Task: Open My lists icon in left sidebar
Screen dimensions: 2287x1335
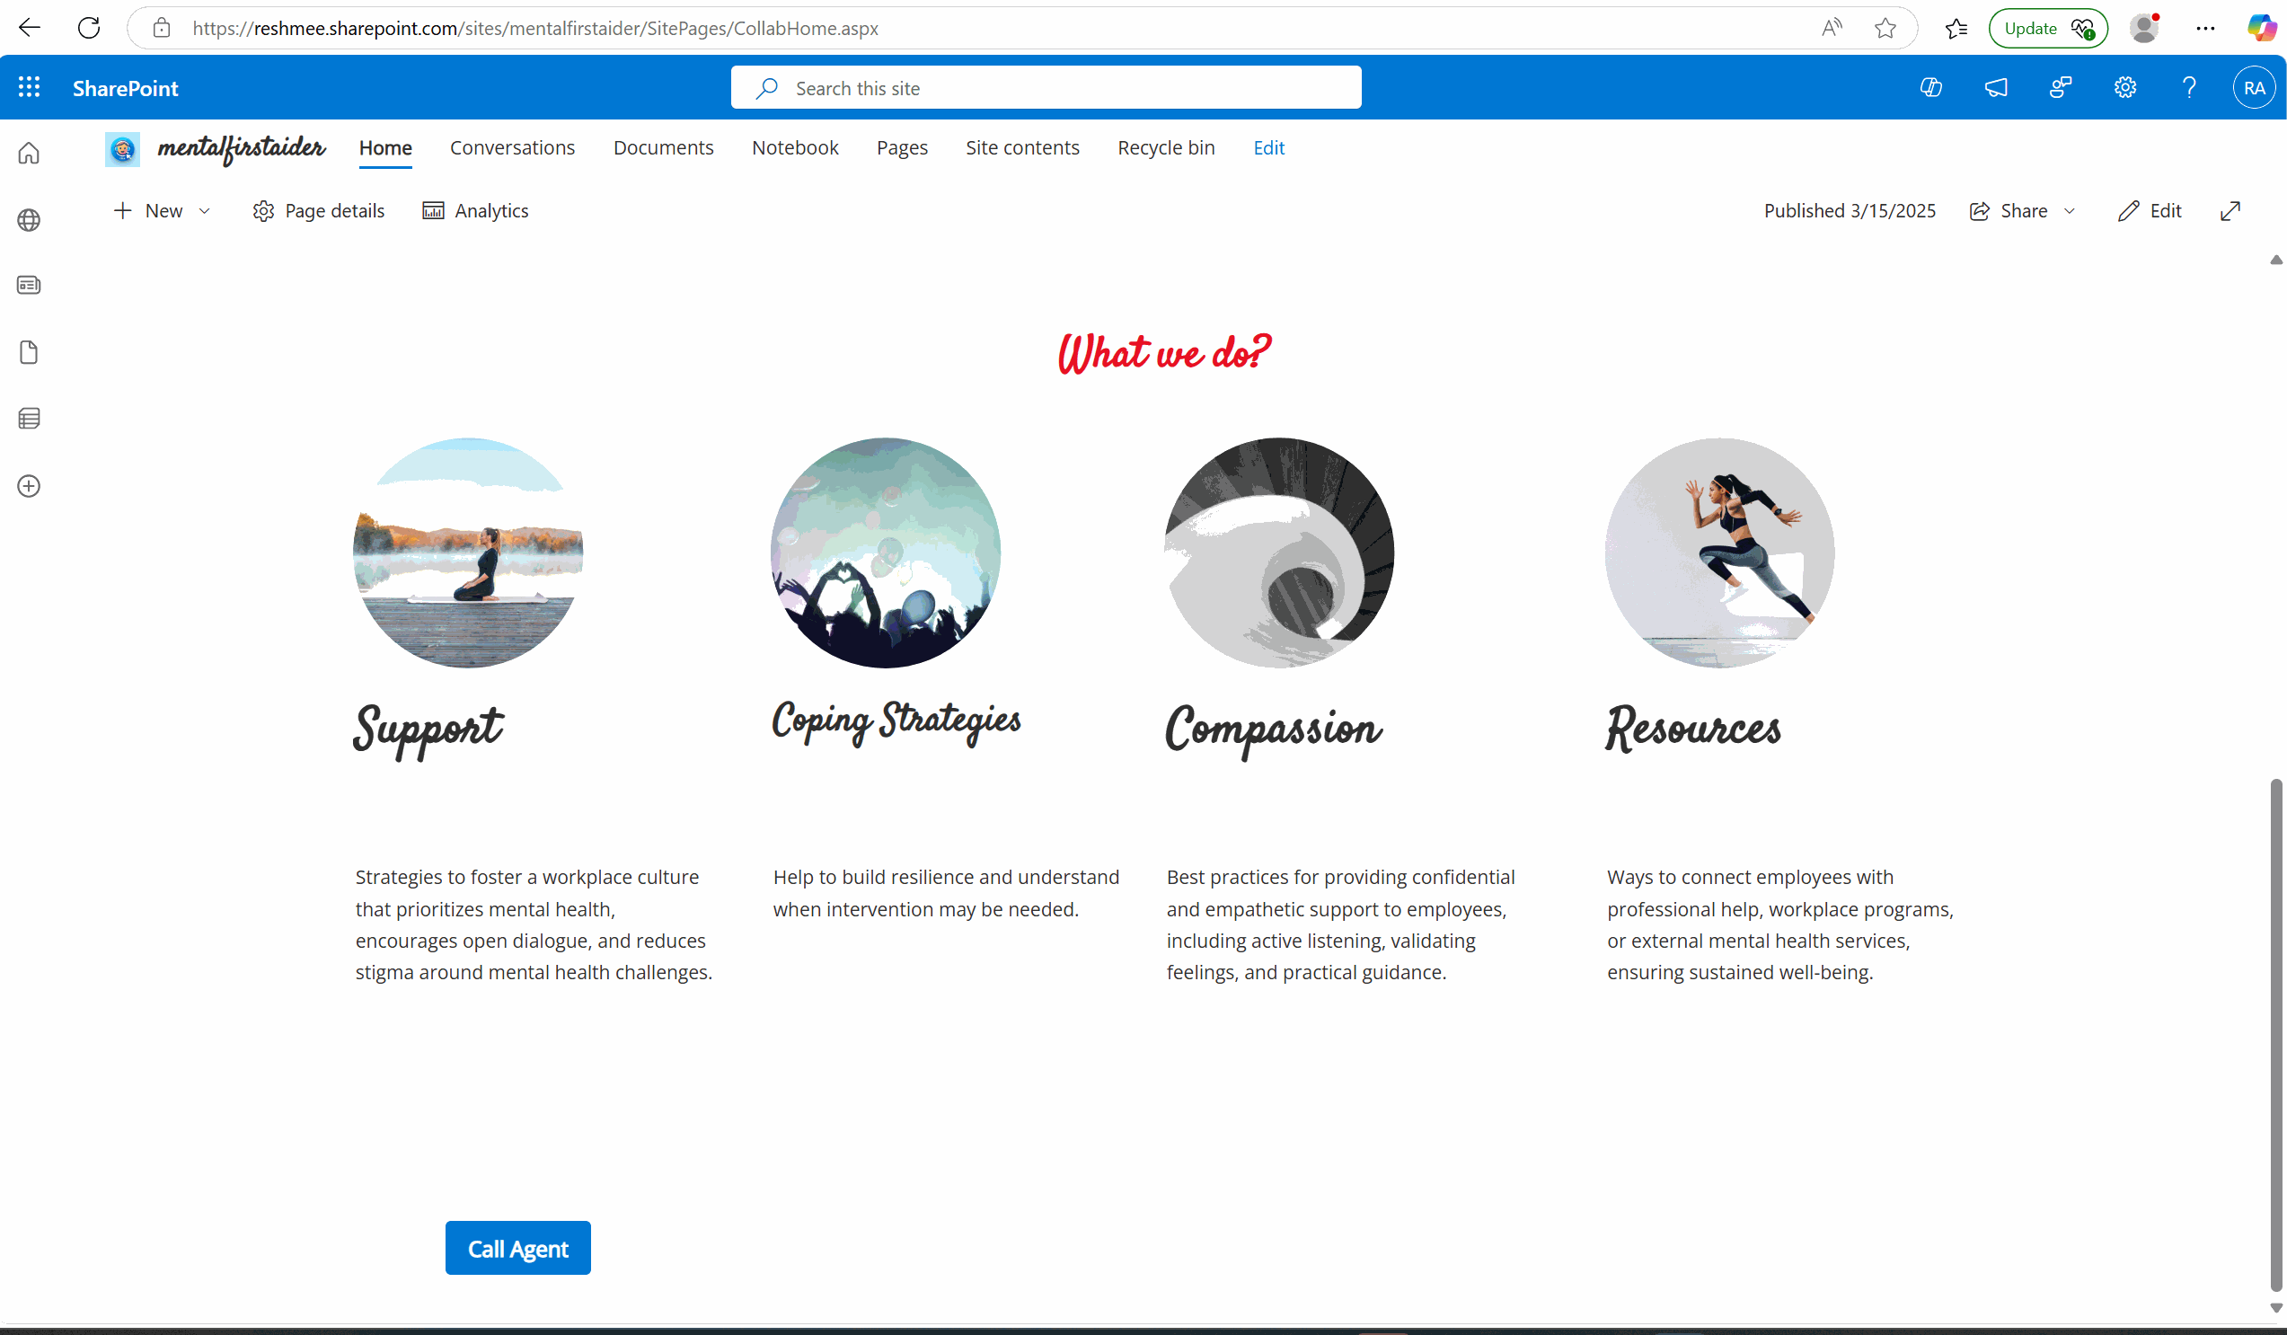Action: 29,419
